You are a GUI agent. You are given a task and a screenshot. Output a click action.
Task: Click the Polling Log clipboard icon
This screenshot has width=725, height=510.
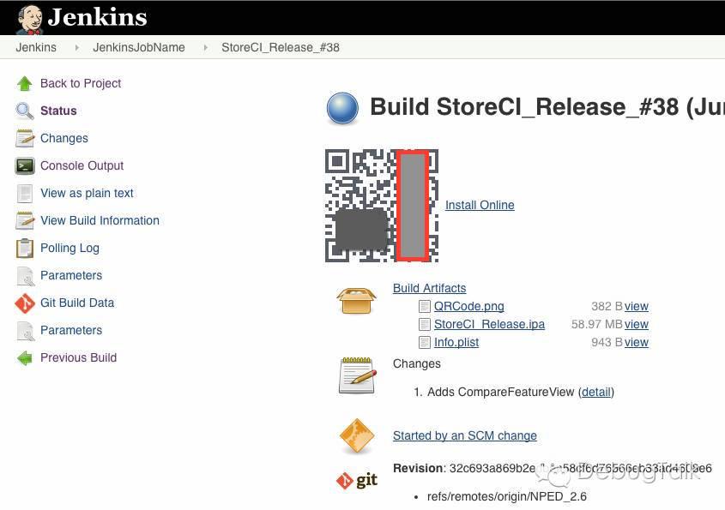pyautogui.click(x=24, y=248)
